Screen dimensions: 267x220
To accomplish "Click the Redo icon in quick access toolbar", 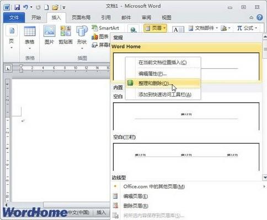I will coord(38,7).
